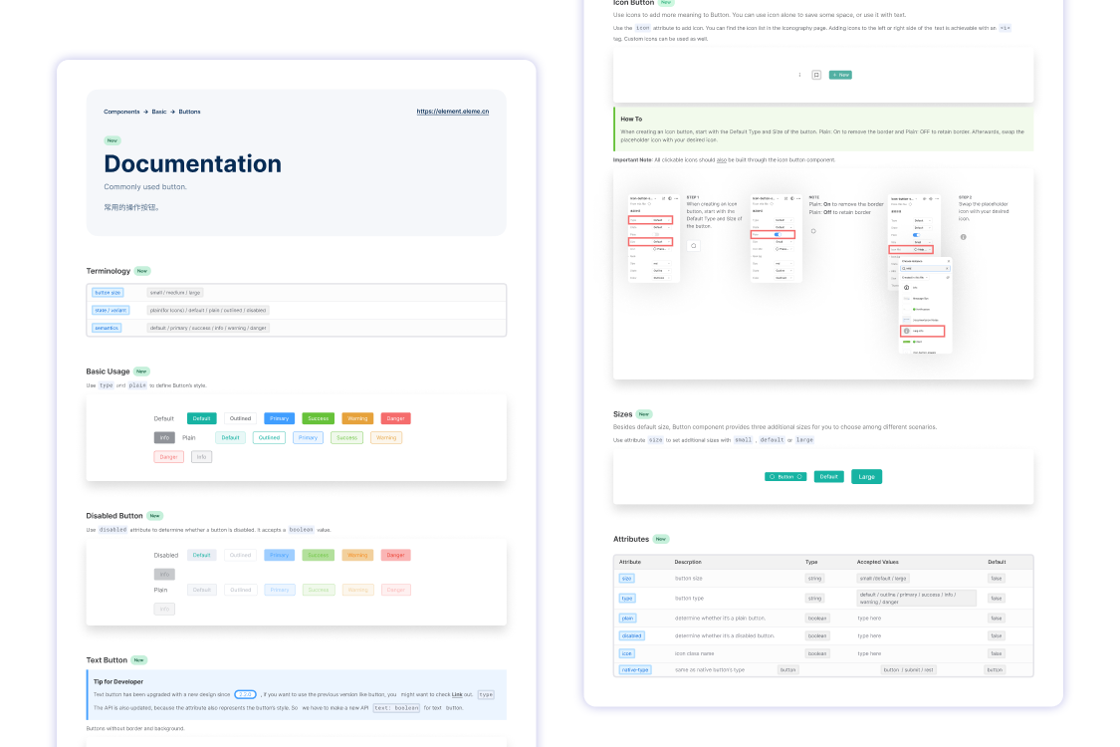Click the plain light-blue Primary button
The height and width of the screenshot is (747, 1120).
click(x=308, y=437)
